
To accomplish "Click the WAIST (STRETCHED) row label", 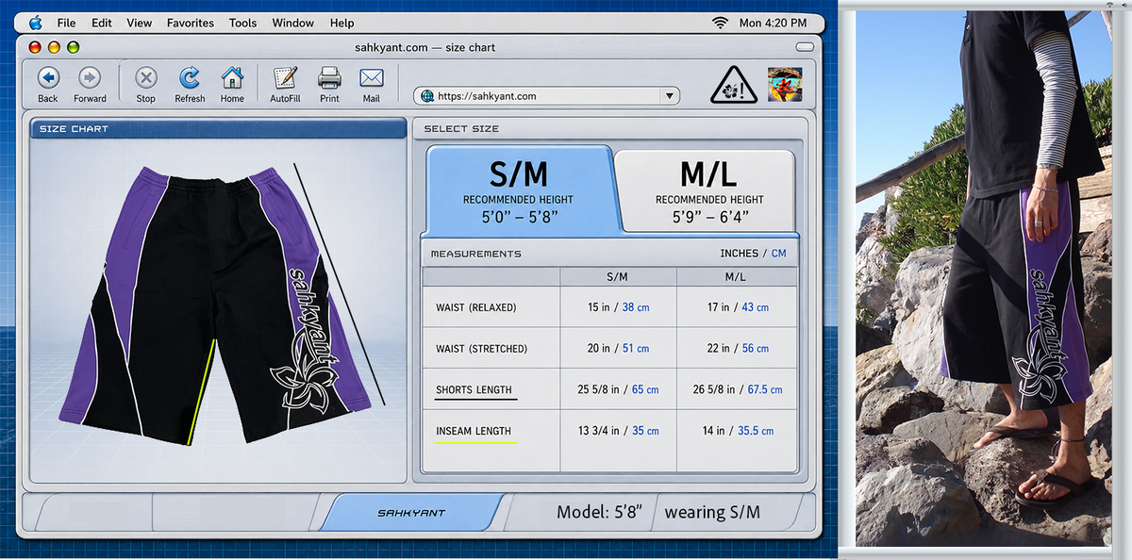I will 481,349.
